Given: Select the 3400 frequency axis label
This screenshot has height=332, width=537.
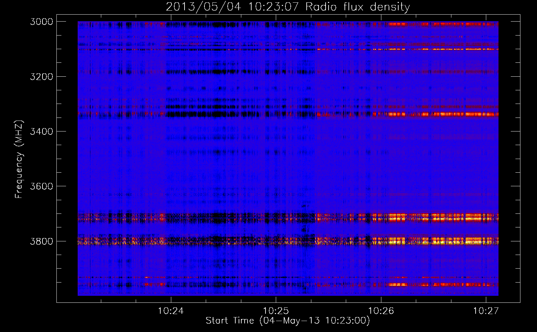Looking at the screenshot, I should 41,131.
